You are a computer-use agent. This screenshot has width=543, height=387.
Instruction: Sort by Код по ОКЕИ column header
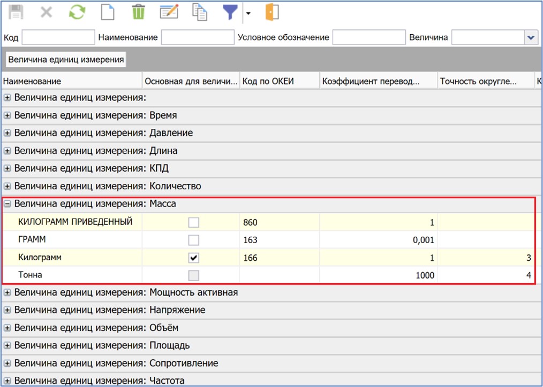click(x=278, y=81)
